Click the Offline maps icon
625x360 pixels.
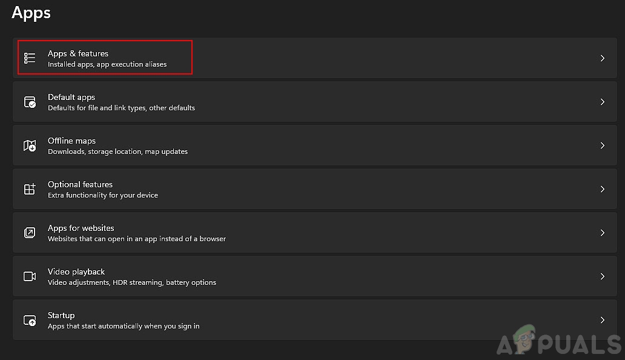coord(30,145)
